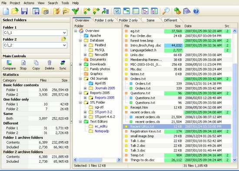Sort by the Date column header
Image resolution: width=239 pixels, height=171 pixels.
[203, 26]
